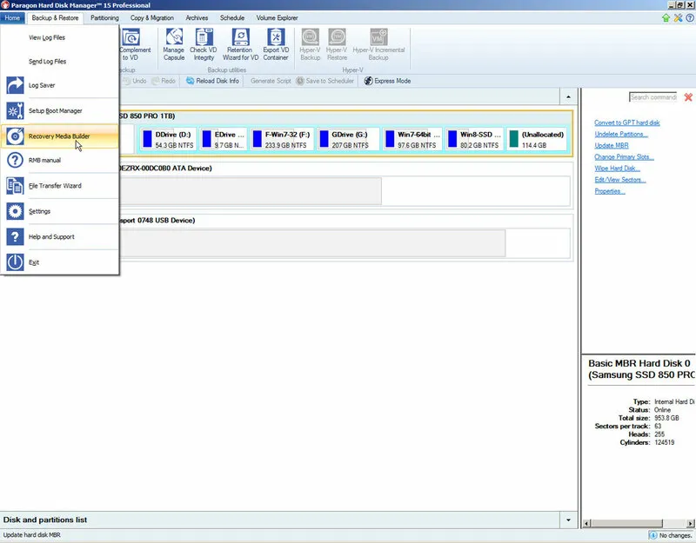Click the blue help icon top right
696x543 pixels.
click(x=690, y=17)
